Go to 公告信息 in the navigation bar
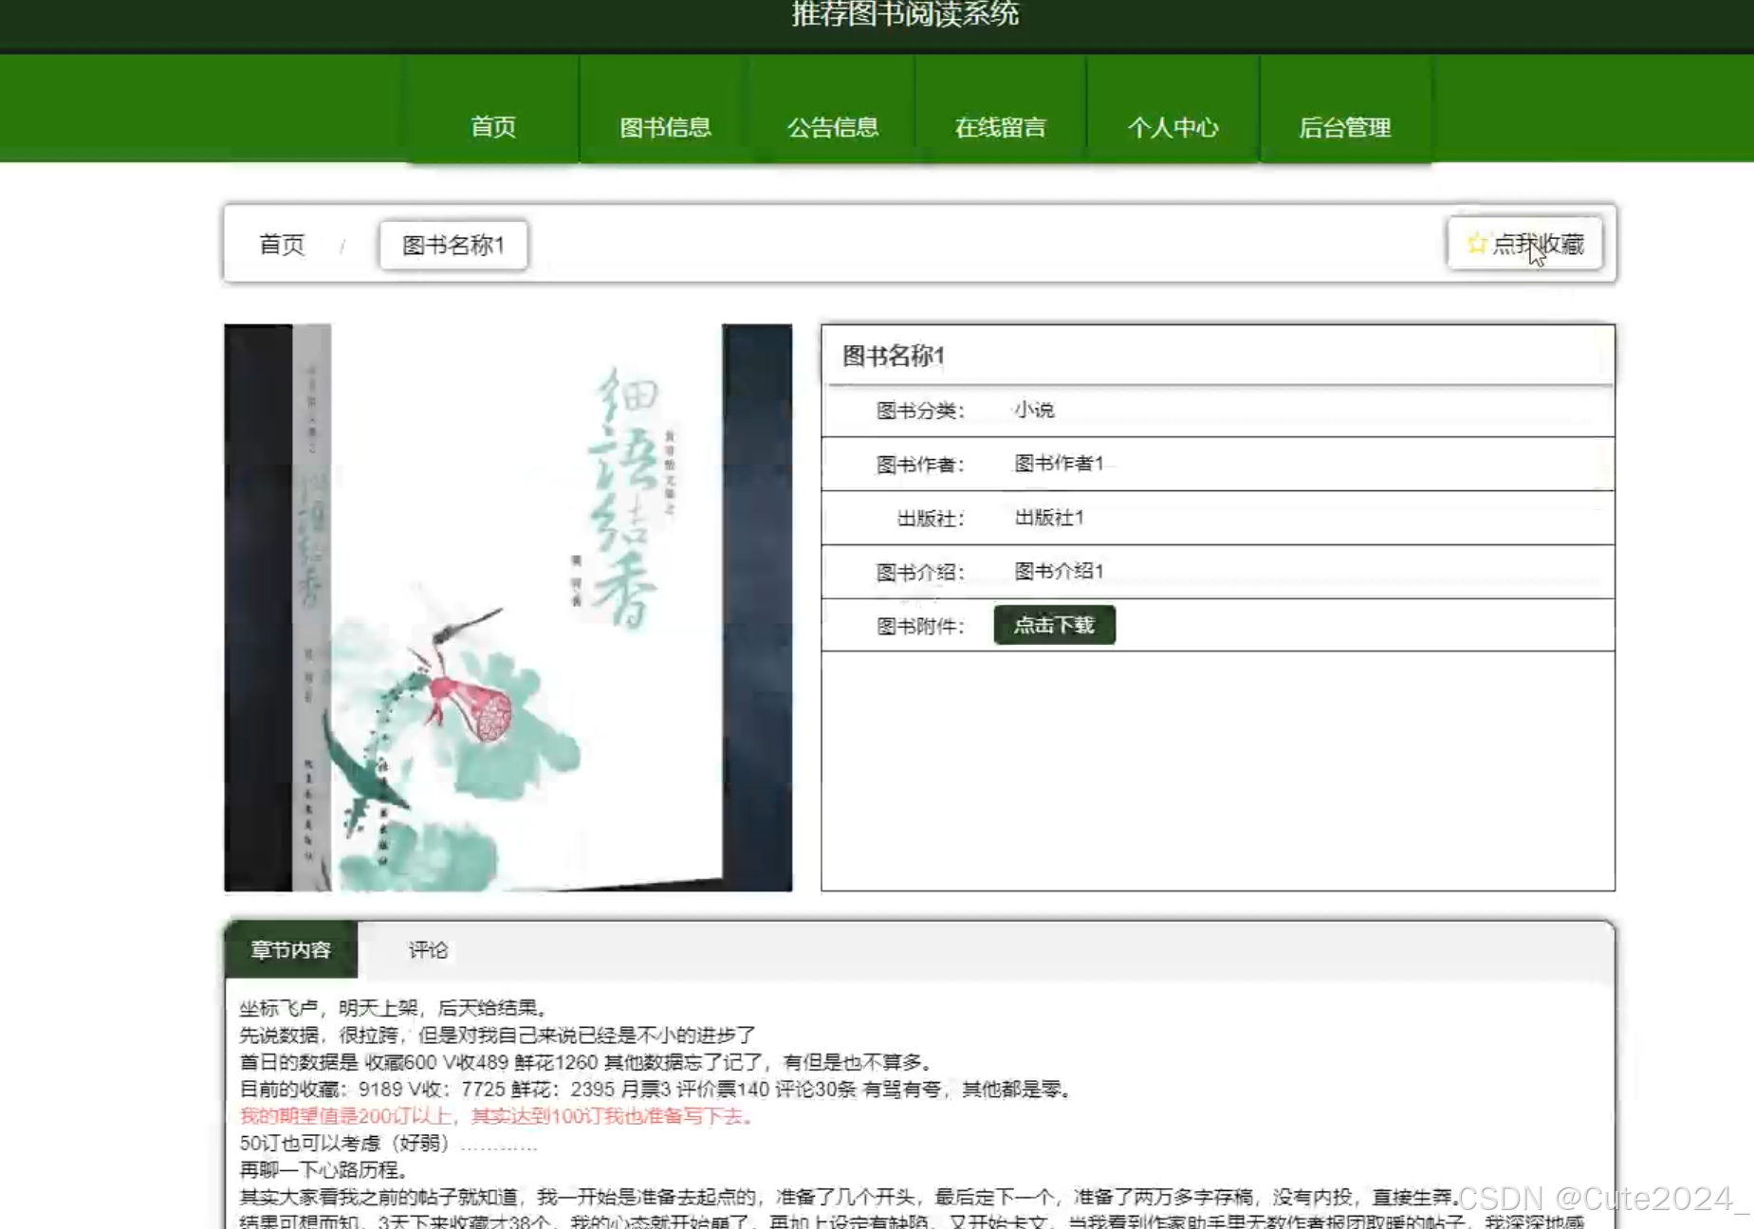Screen dimensions: 1754x1229 (x=832, y=127)
